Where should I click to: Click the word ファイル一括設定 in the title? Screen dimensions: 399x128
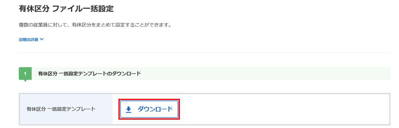83,9
